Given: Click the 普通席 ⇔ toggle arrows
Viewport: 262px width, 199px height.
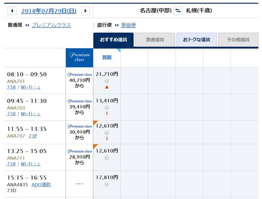Looking at the screenshot, I should point(27,25).
